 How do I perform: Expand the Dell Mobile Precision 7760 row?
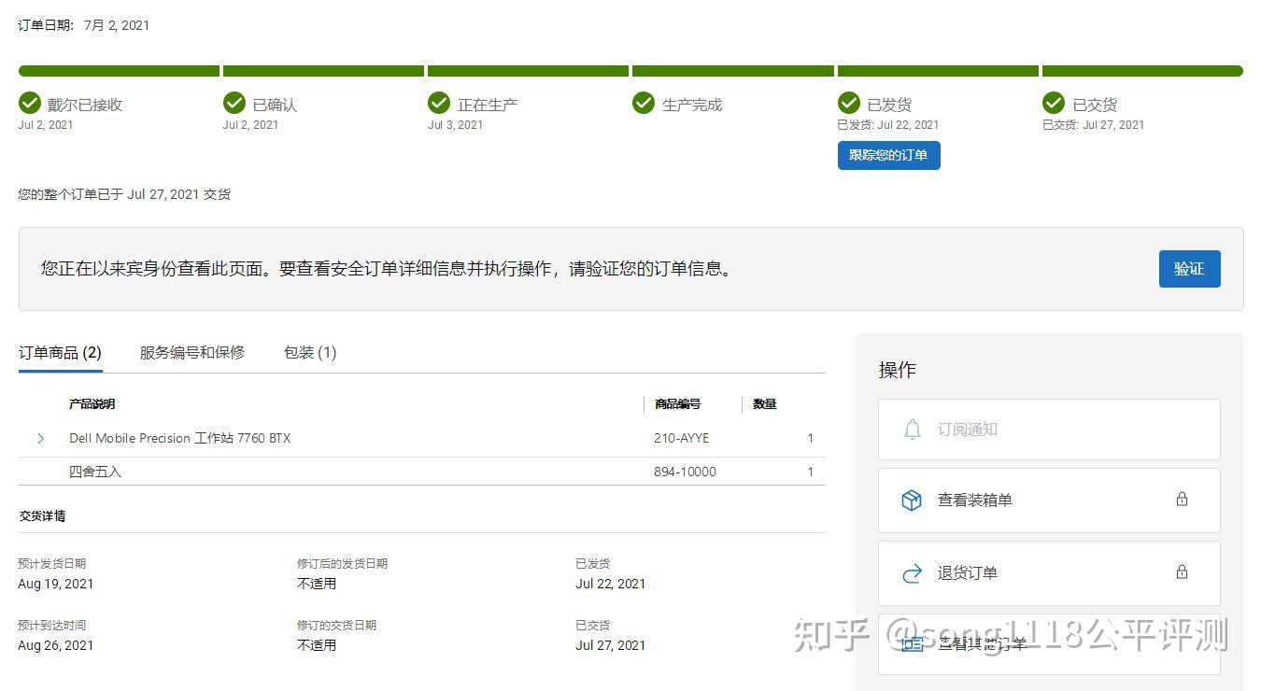(x=40, y=438)
